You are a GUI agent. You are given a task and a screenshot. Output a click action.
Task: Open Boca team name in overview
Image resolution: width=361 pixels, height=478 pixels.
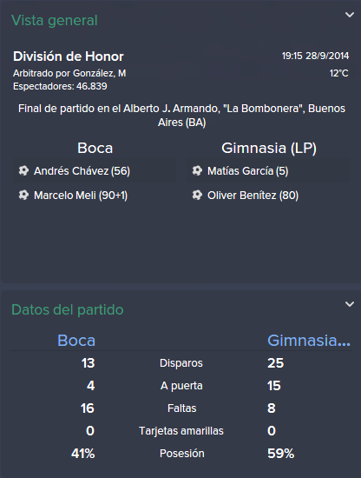95,148
